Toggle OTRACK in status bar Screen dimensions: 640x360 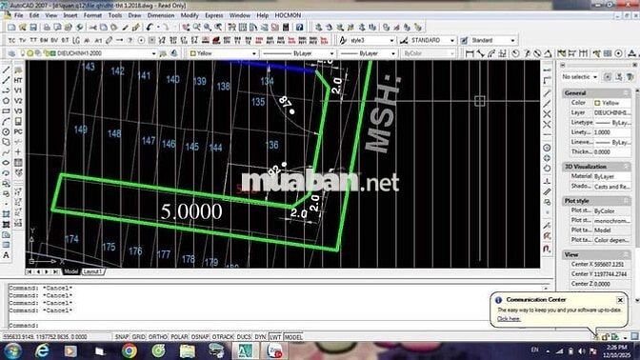223,337
